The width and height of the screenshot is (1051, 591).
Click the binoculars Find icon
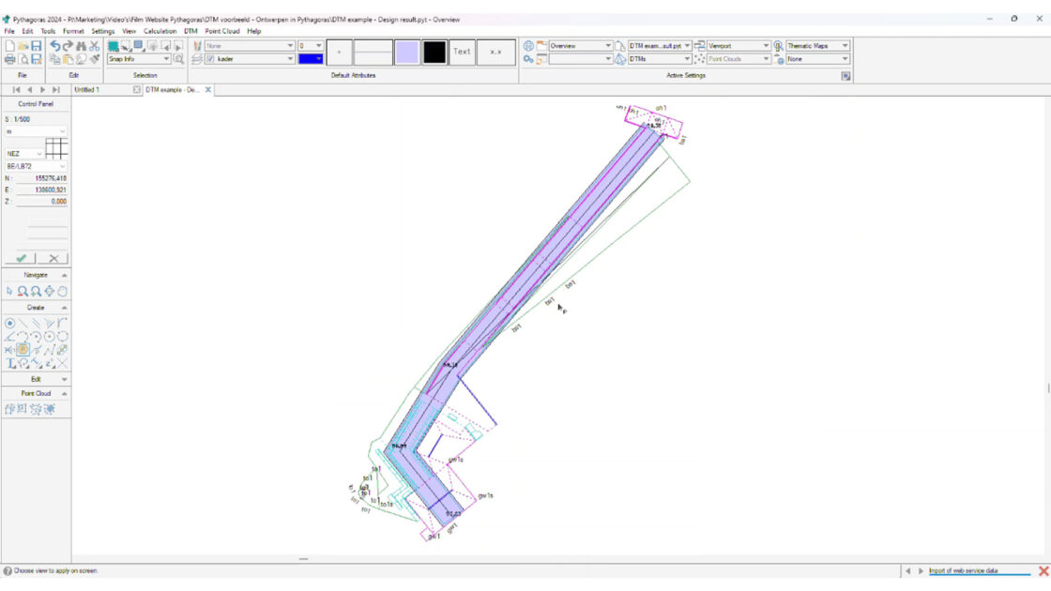tap(81, 46)
